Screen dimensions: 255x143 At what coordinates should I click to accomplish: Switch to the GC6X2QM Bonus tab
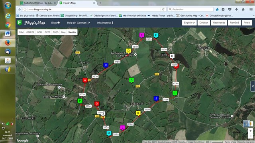pyautogui.click(x=38, y=3)
